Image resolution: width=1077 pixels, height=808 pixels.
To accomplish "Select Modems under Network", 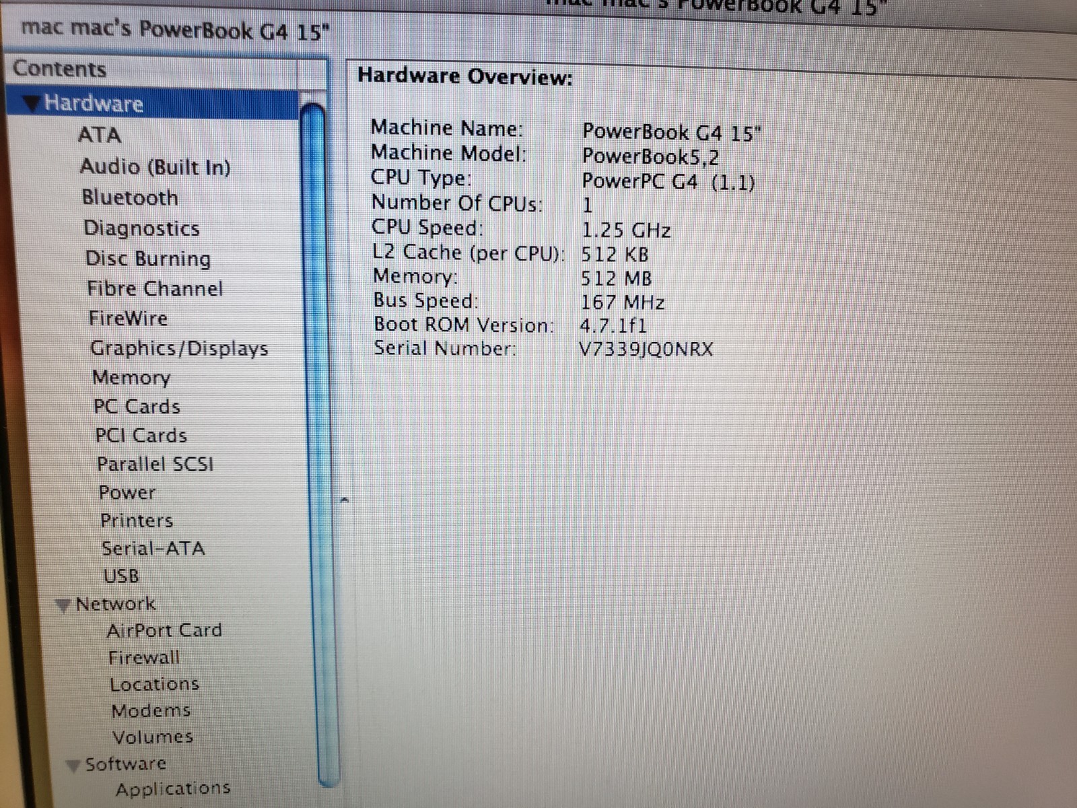I will pyautogui.click(x=151, y=711).
